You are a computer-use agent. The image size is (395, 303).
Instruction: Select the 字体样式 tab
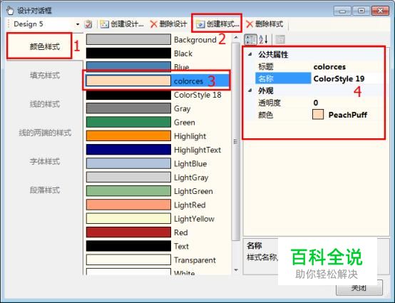point(45,161)
